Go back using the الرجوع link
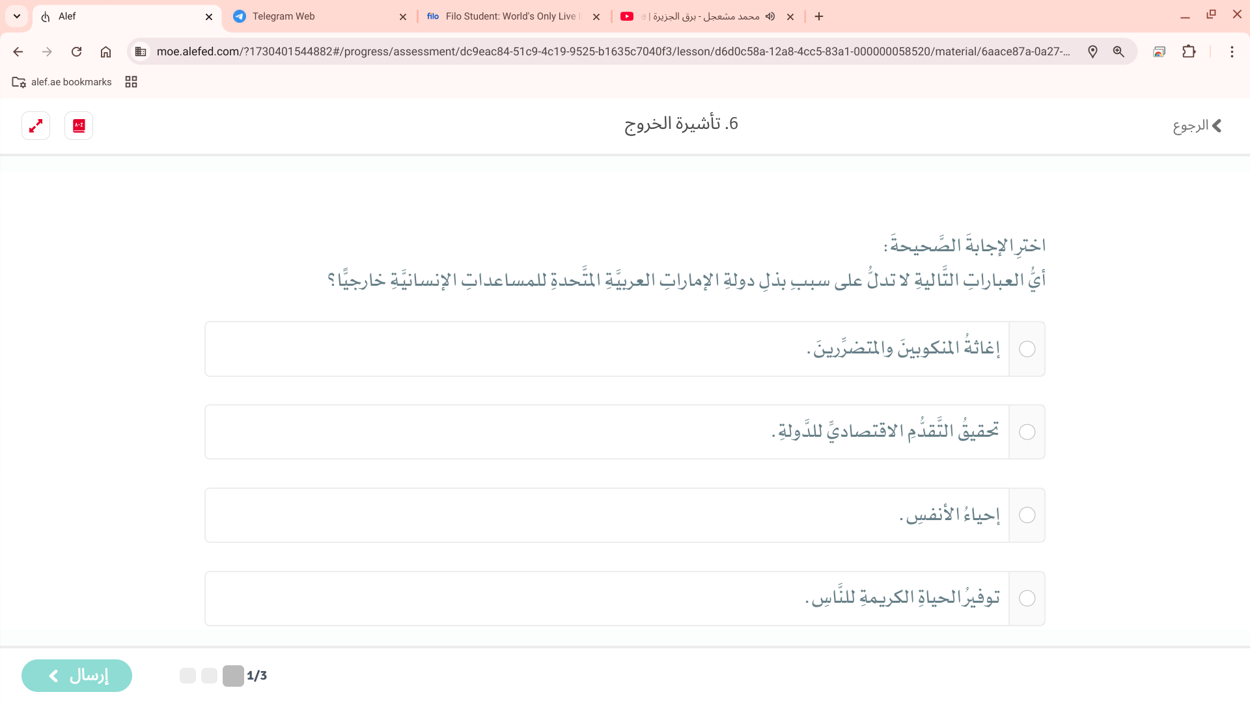This screenshot has height=703, width=1250. point(1197,126)
